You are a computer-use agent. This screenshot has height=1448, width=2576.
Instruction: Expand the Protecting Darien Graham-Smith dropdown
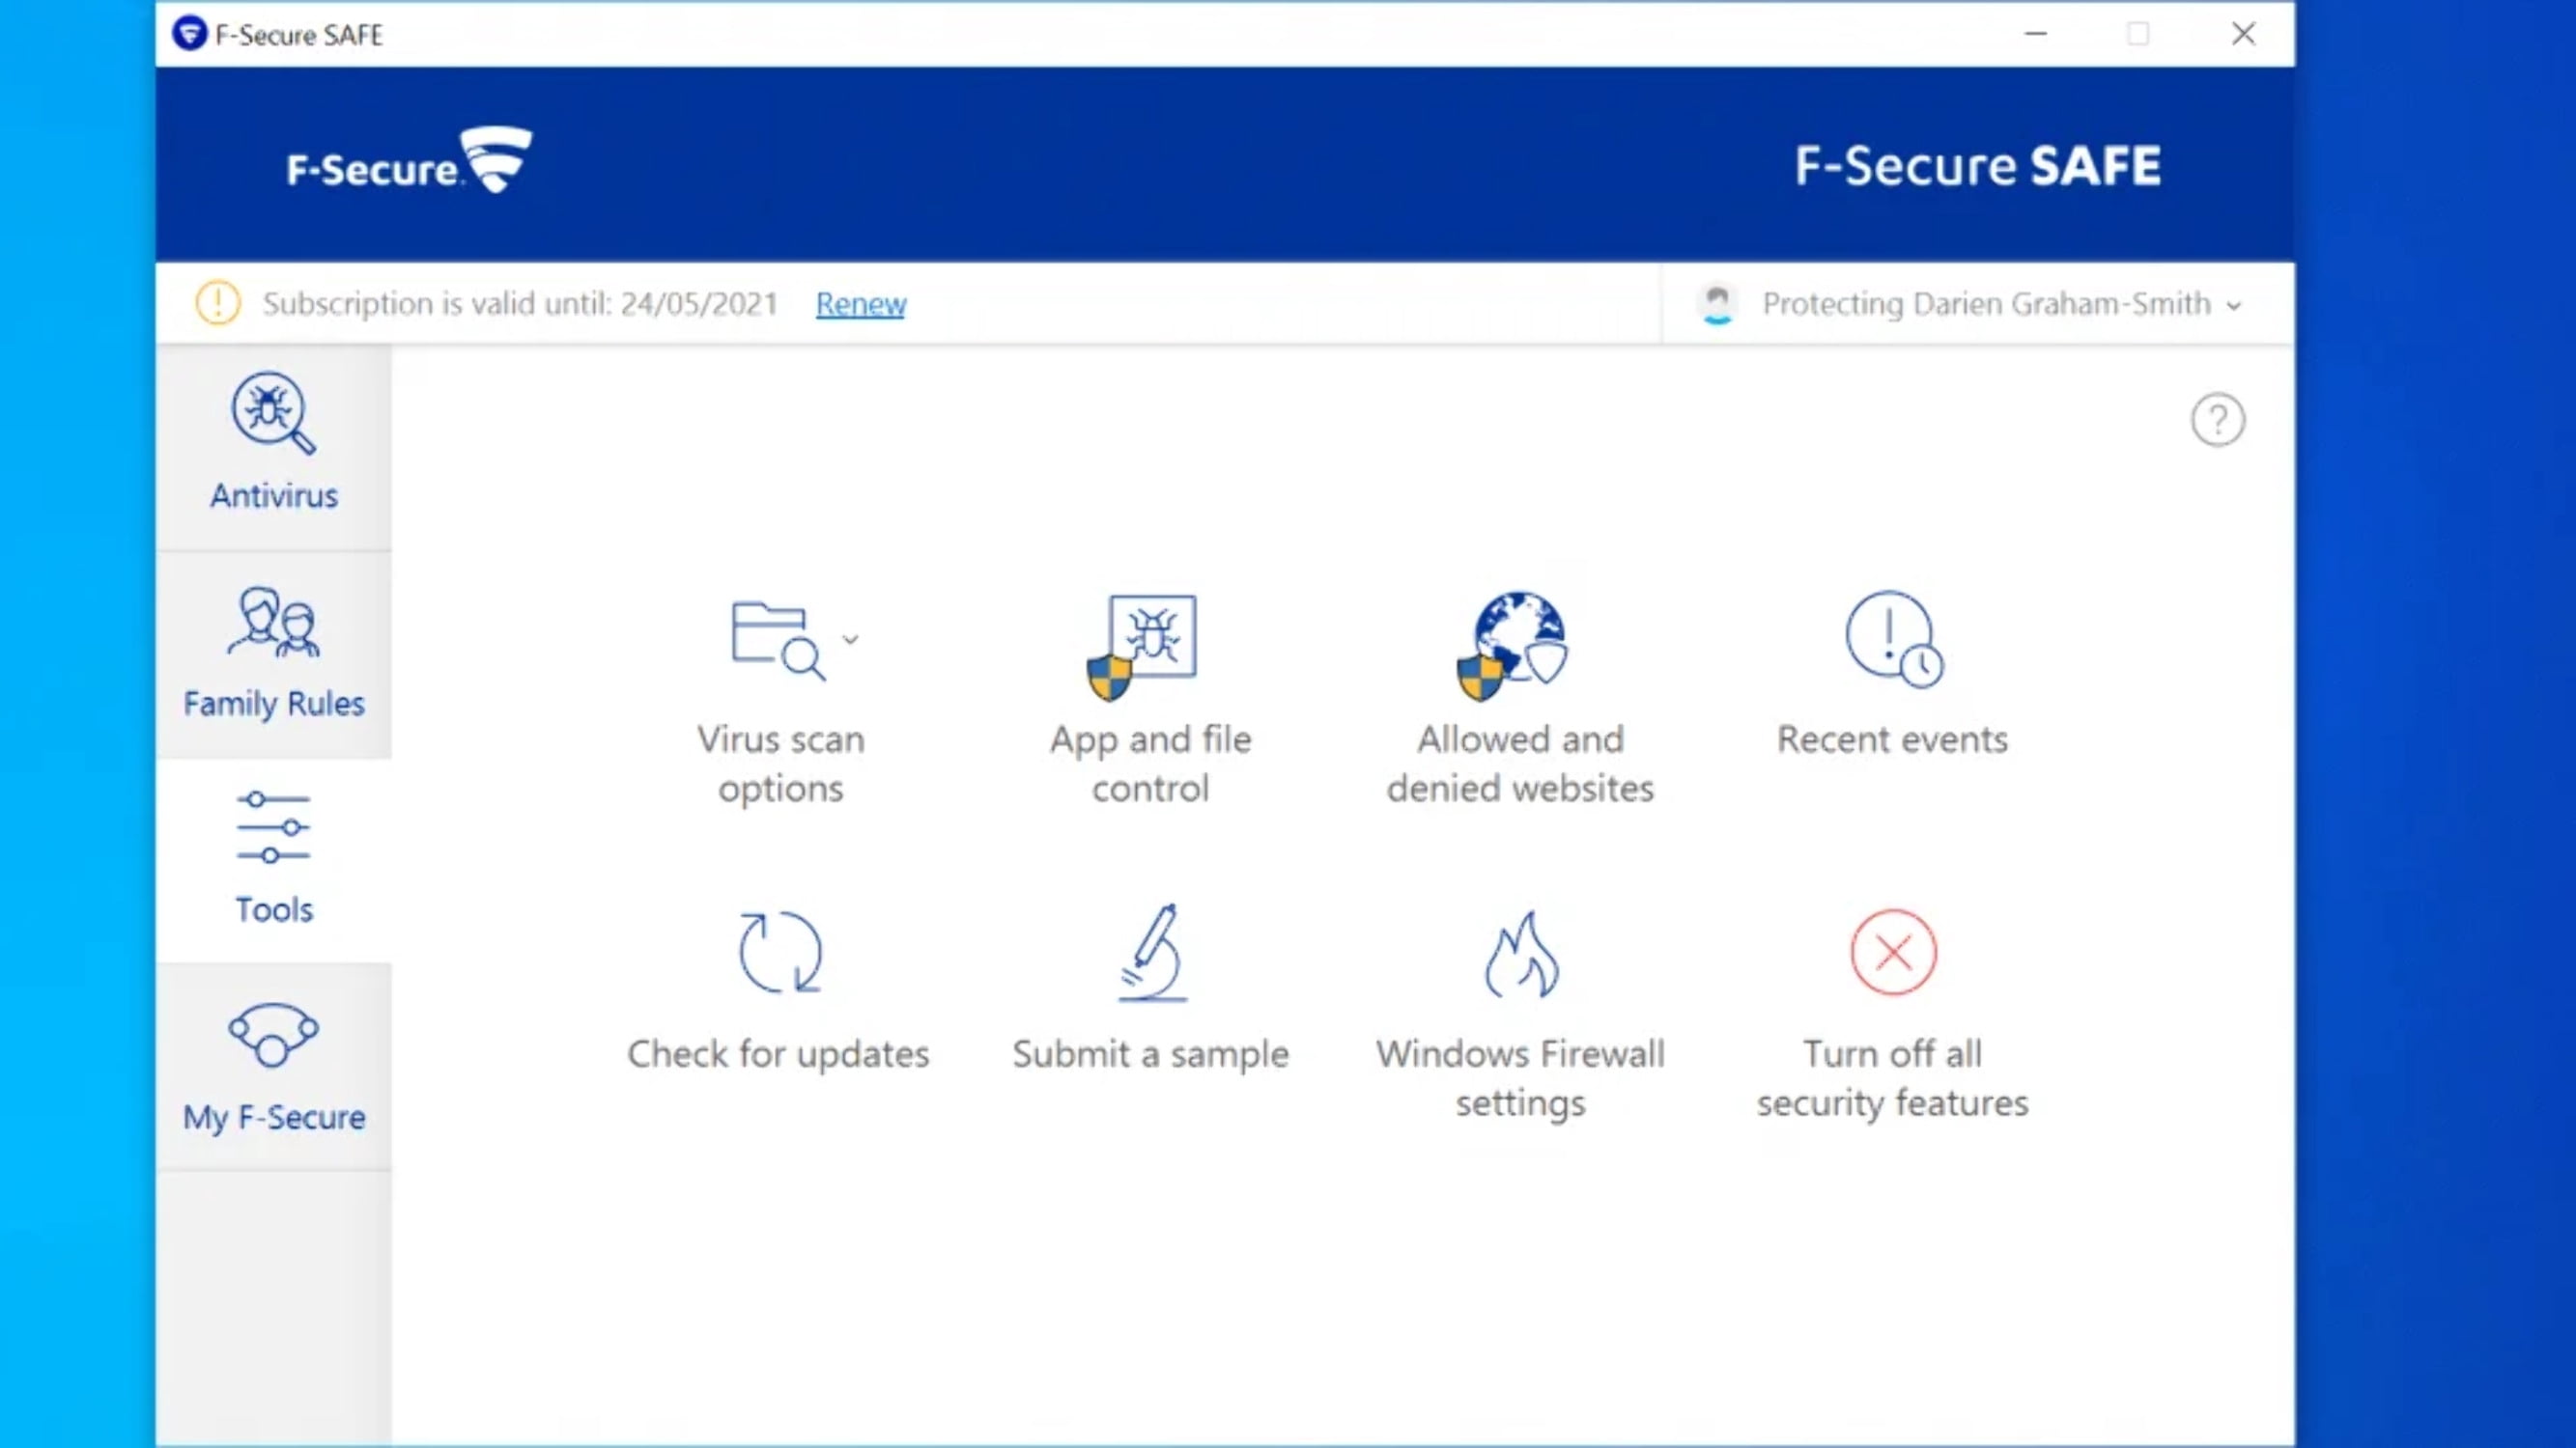pyautogui.click(x=2233, y=305)
